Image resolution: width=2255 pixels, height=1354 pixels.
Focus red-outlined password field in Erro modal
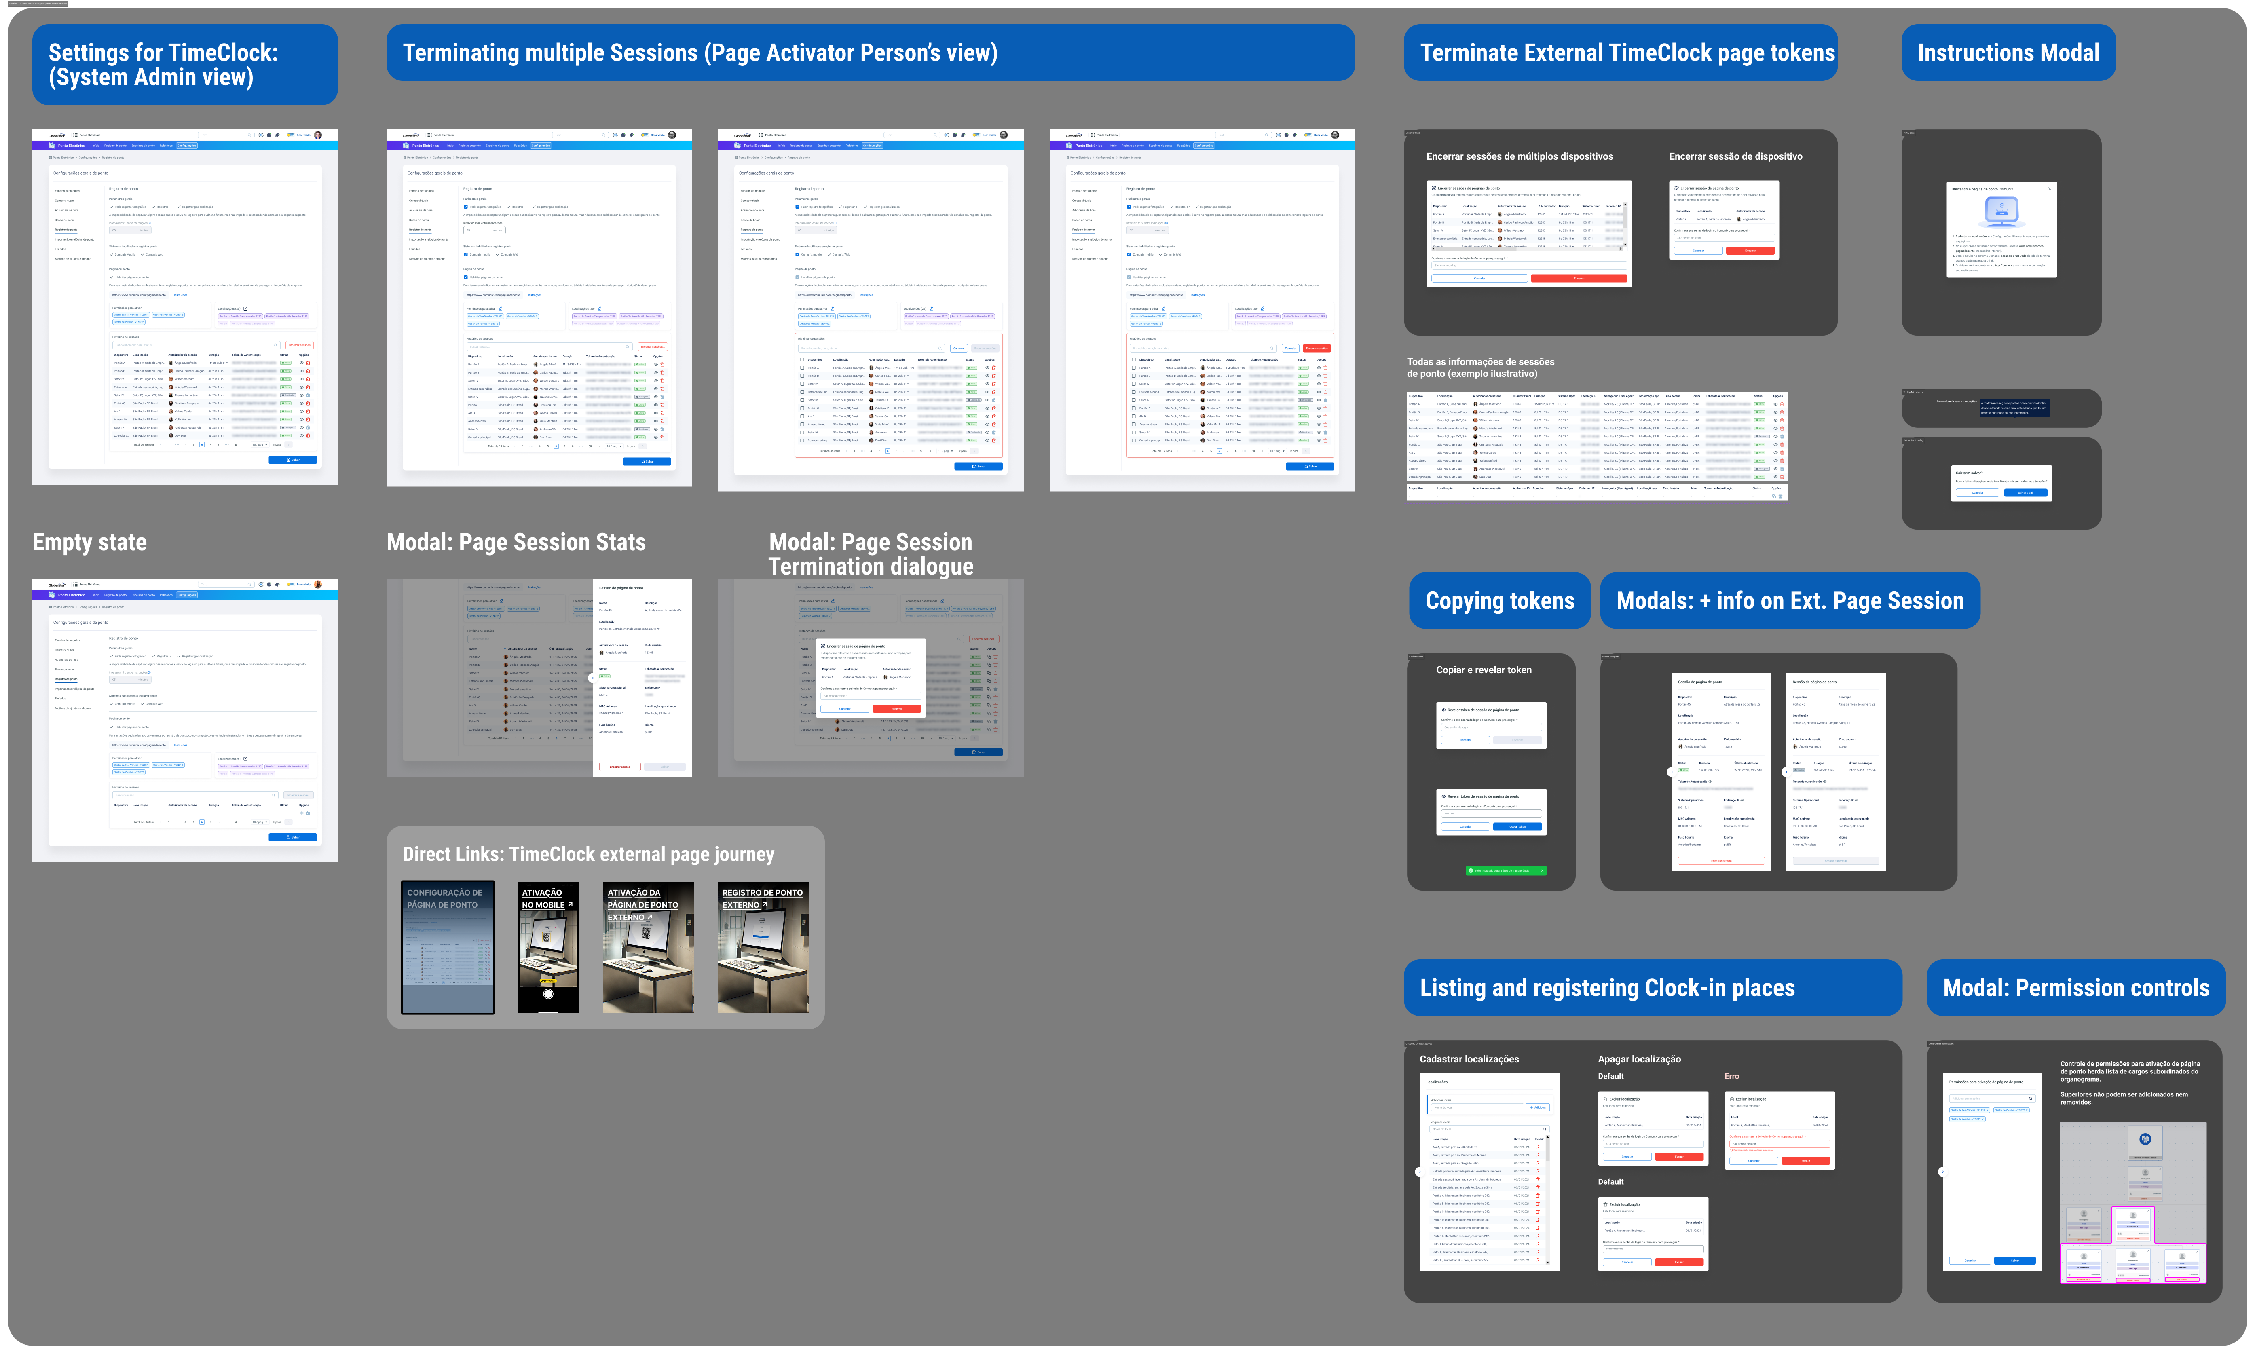(1780, 1144)
